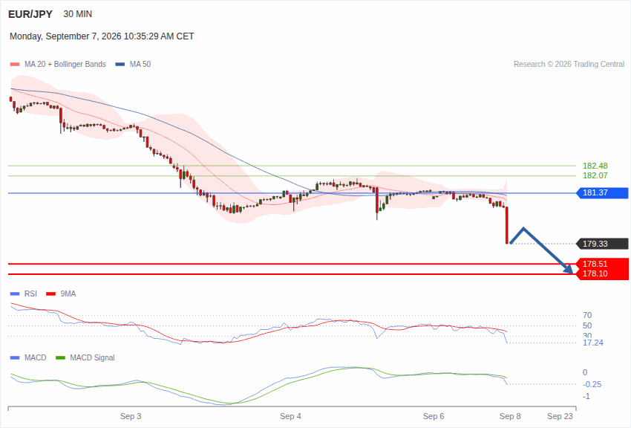631x428 pixels.
Task: Click the Research Trading Central copyright text
Action: point(569,65)
